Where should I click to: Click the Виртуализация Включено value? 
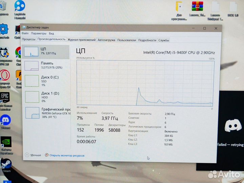[x=171, y=131]
